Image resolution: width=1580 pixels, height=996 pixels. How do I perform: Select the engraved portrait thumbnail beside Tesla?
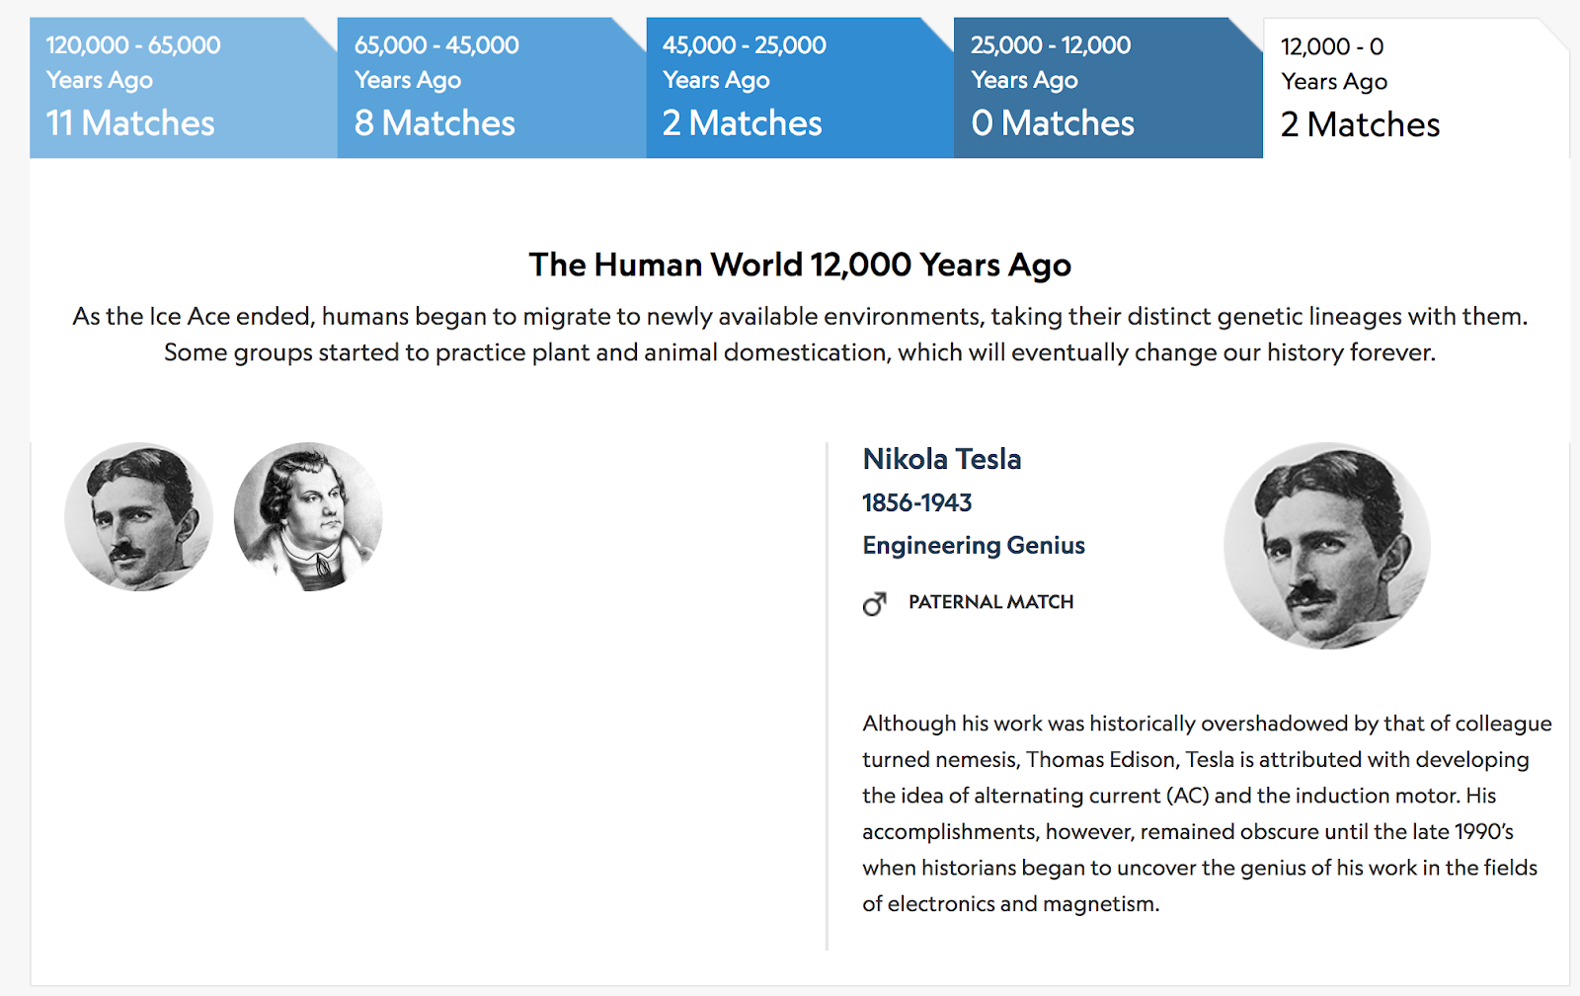(x=308, y=516)
